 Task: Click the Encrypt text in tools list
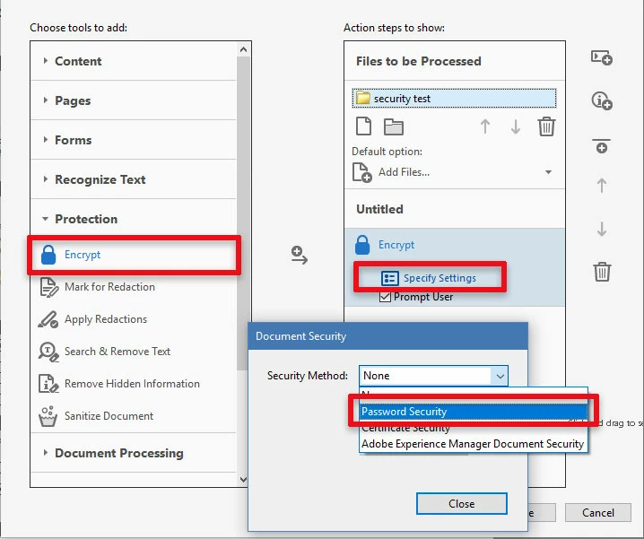(x=83, y=255)
